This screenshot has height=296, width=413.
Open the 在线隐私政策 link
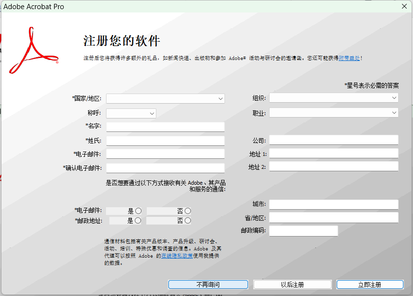[177, 256]
